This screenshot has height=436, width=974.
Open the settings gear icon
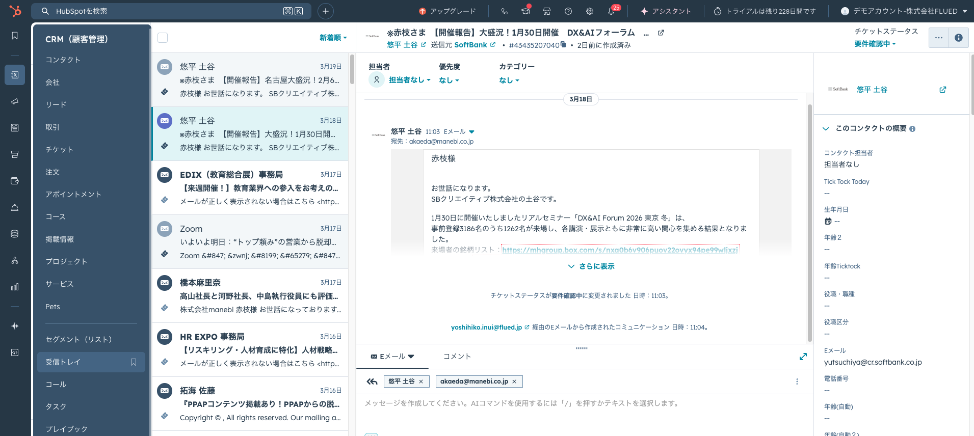point(590,11)
